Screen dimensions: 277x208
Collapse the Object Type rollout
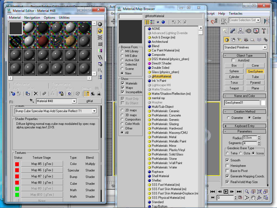[x=245, y=56]
